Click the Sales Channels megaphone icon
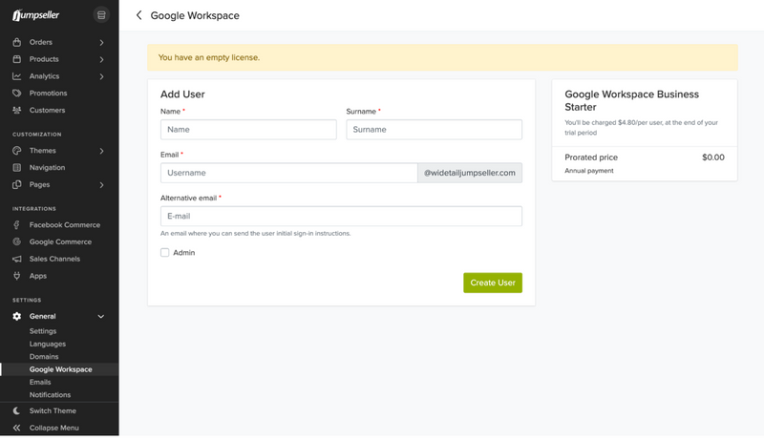Viewport: 764px width, 440px height. click(x=17, y=259)
